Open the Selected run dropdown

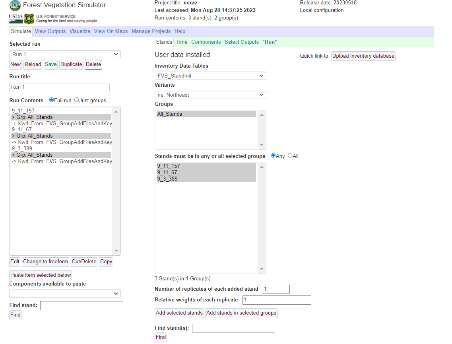(x=65, y=54)
